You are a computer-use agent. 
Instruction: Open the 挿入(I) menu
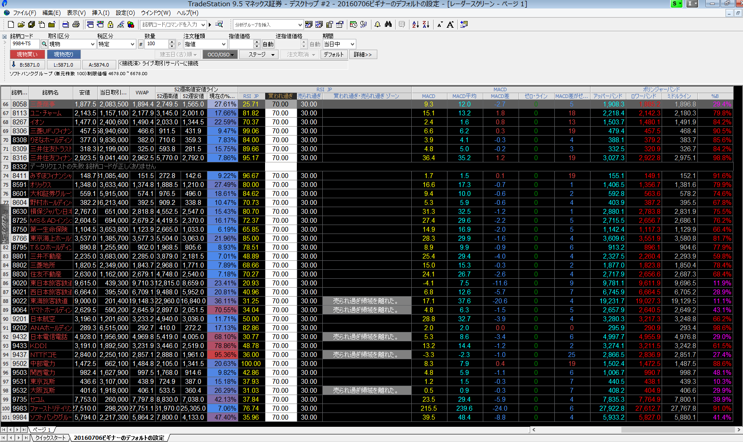101,13
